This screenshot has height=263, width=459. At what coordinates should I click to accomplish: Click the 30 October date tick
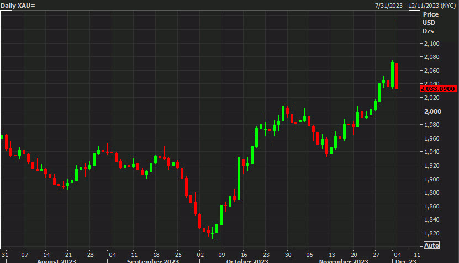(x=288, y=255)
